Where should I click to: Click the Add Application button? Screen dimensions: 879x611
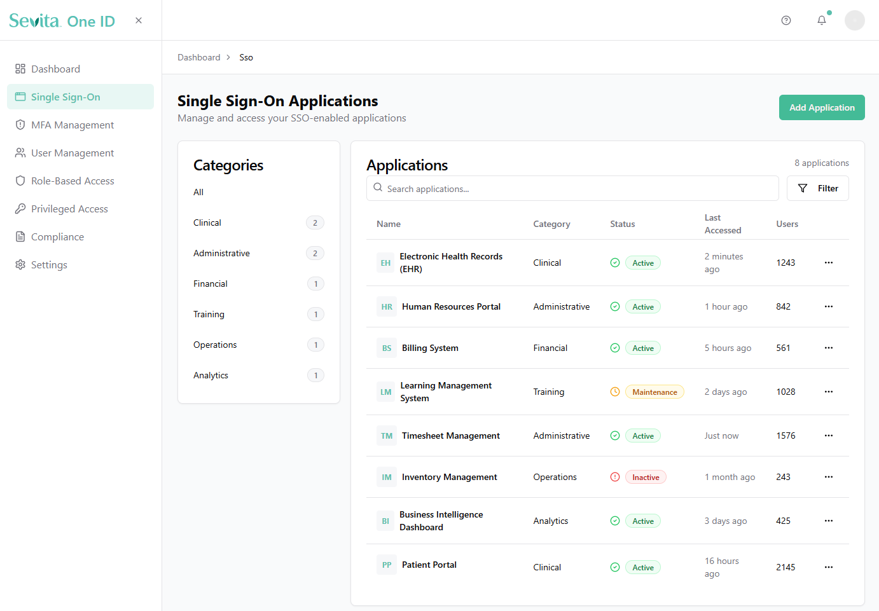tap(822, 107)
